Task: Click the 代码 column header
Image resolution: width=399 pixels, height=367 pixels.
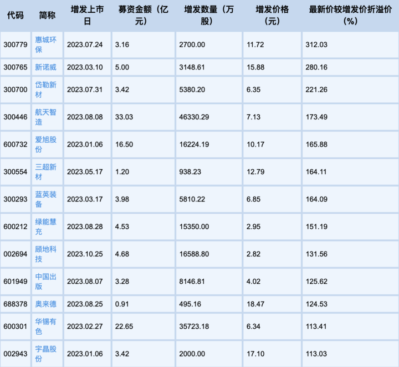Action: click(x=16, y=16)
